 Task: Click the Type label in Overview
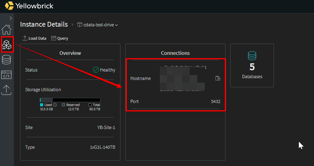click(30, 147)
